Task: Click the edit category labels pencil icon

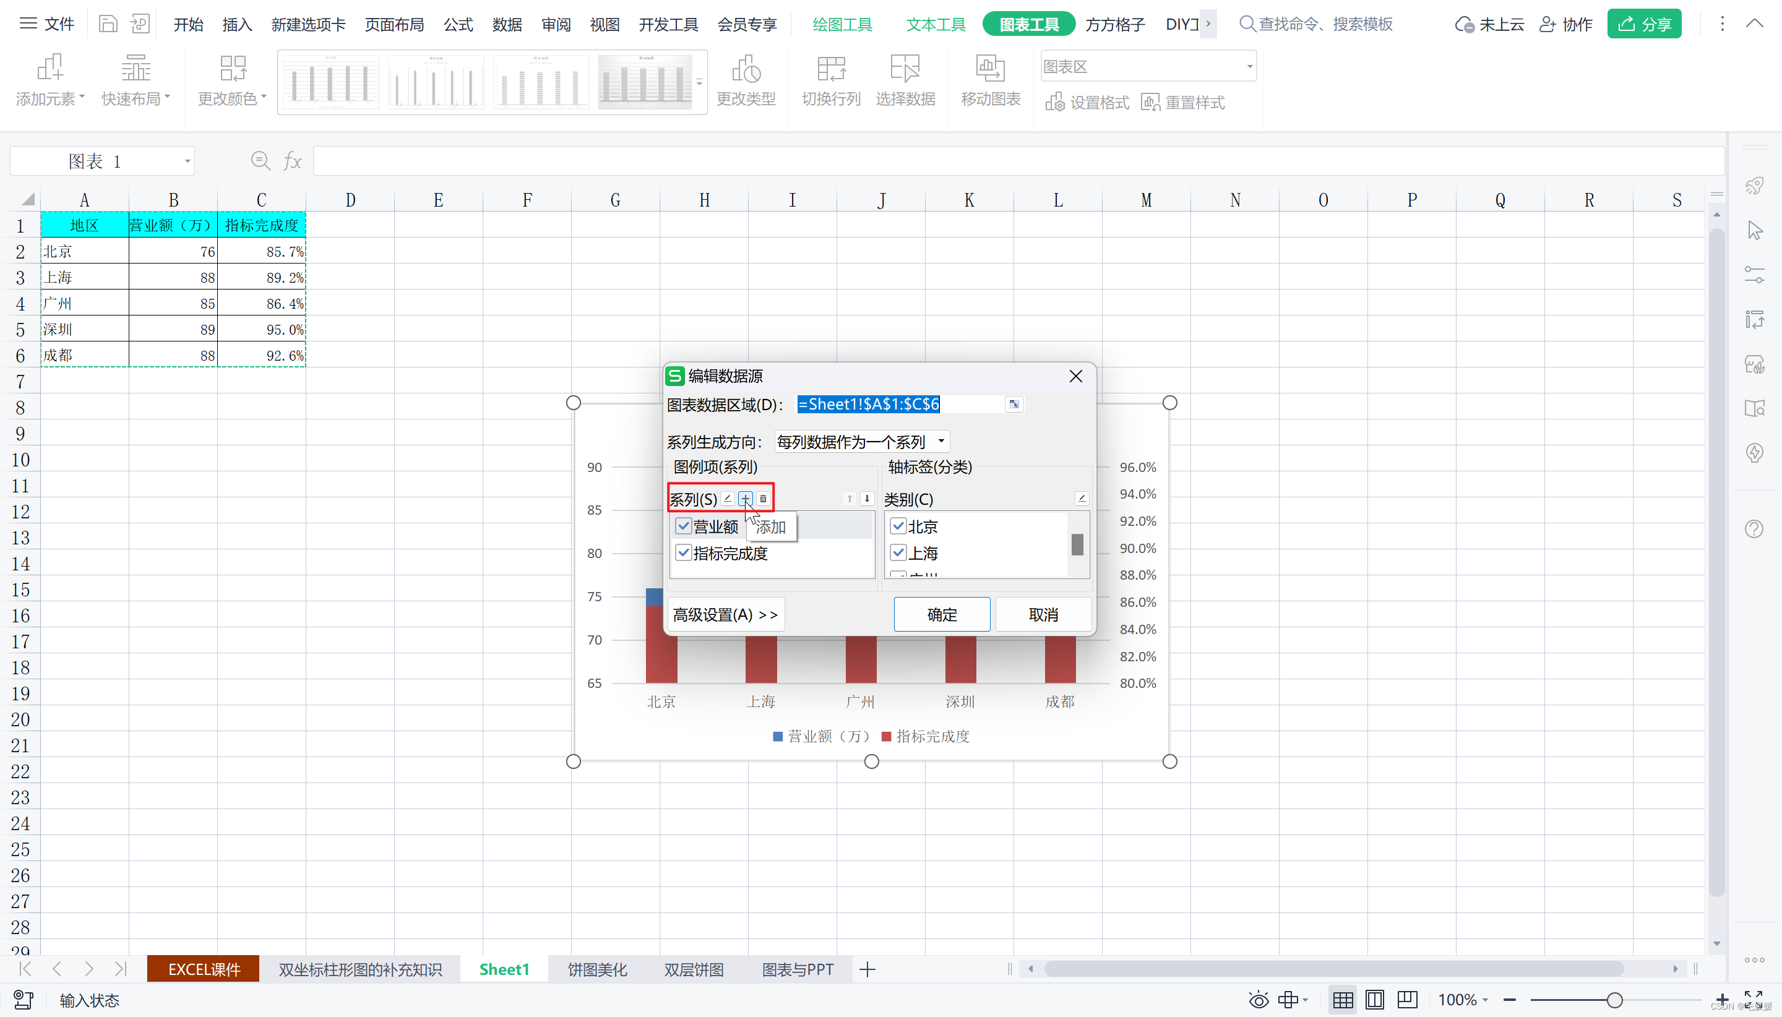Action: coord(1082,499)
